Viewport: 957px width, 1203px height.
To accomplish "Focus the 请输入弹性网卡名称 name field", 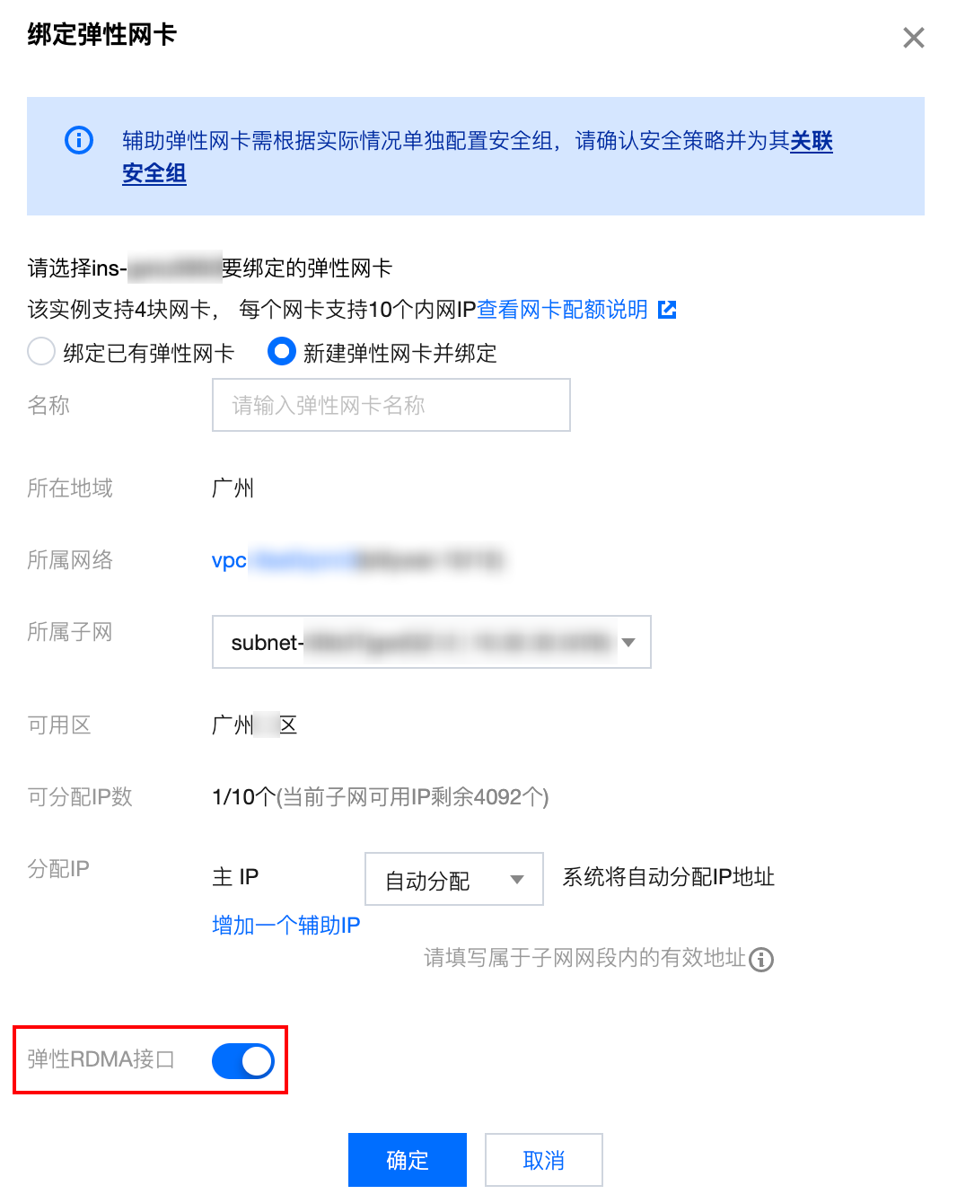I will click(391, 405).
